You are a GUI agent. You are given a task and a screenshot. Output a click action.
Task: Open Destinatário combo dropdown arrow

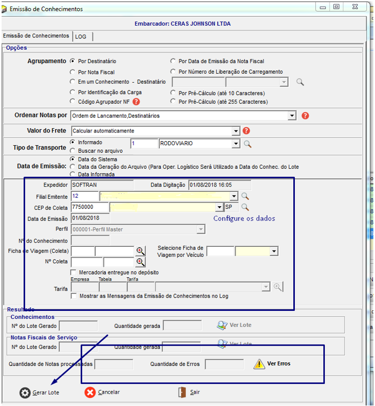pos(284,82)
